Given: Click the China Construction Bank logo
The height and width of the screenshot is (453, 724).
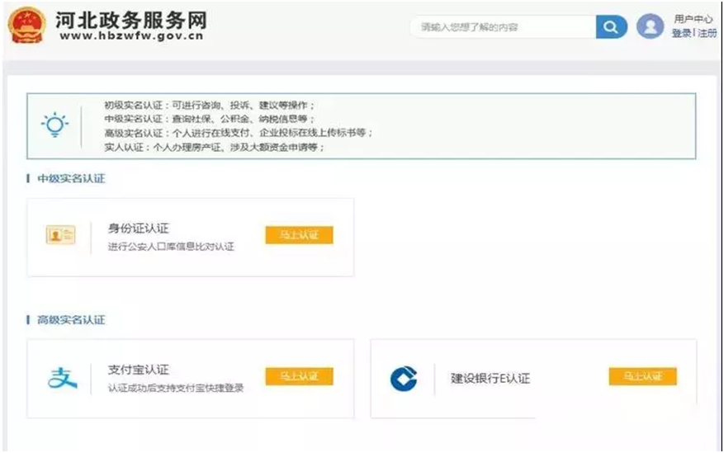Looking at the screenshot, I should click(x=404, y=379).
